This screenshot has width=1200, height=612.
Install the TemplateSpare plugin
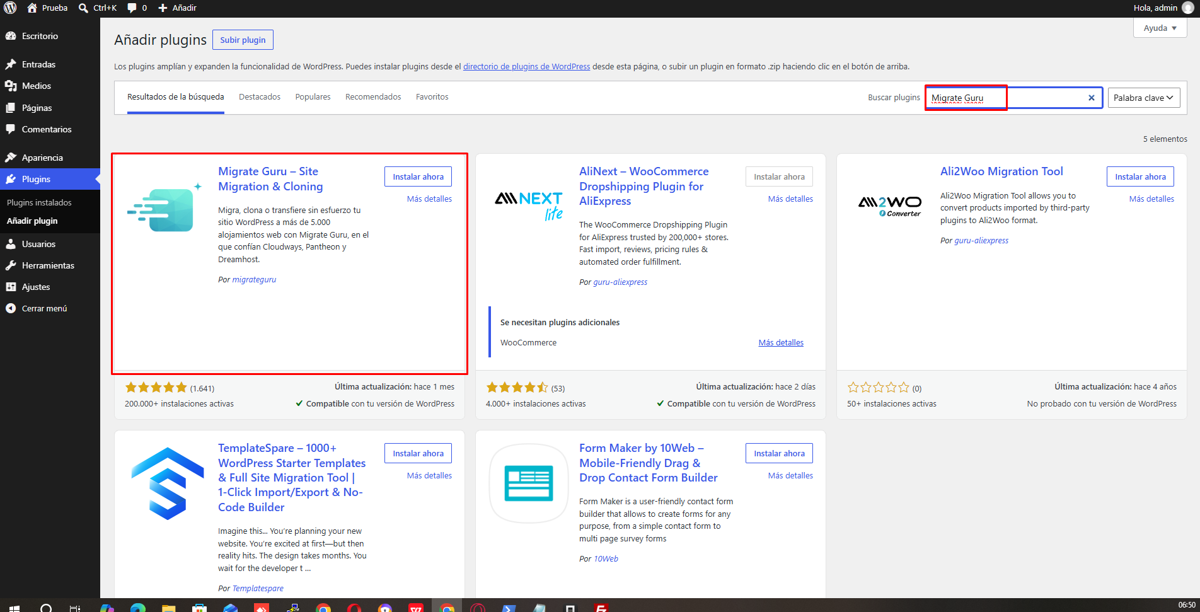pos(418,453)
